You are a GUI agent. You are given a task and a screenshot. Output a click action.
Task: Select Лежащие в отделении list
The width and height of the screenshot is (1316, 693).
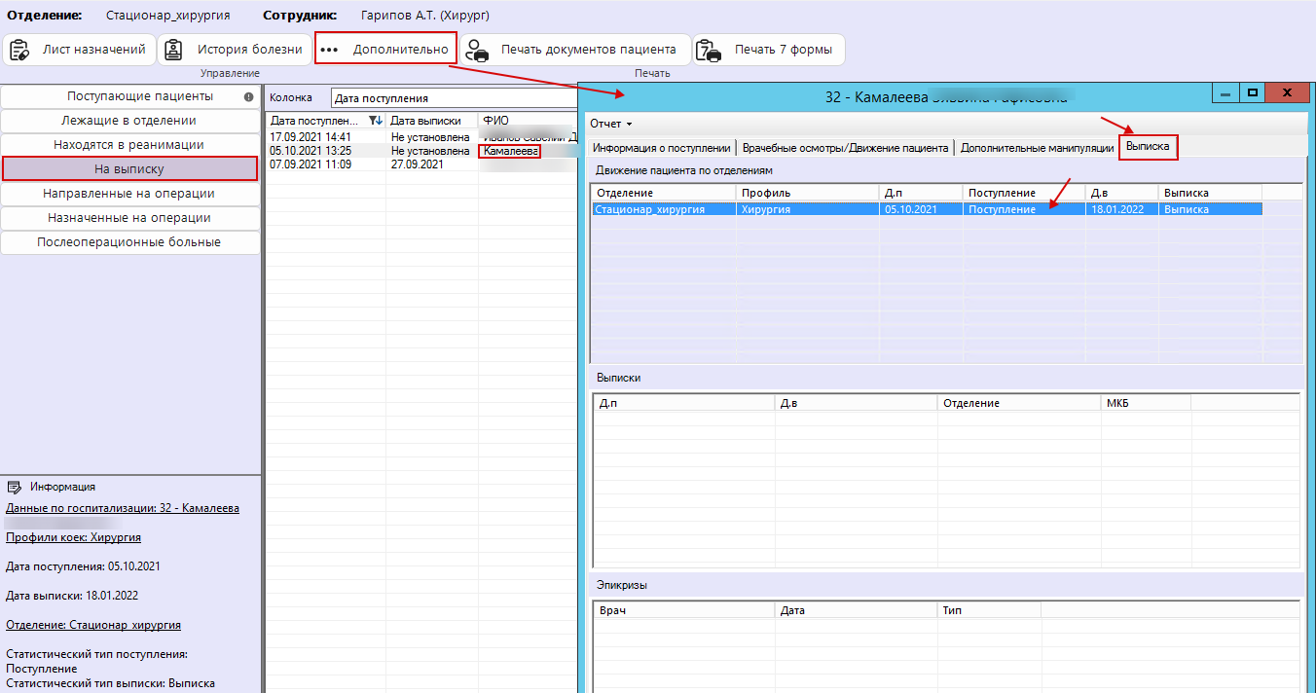pyautogui.click(x=130, y=121)
